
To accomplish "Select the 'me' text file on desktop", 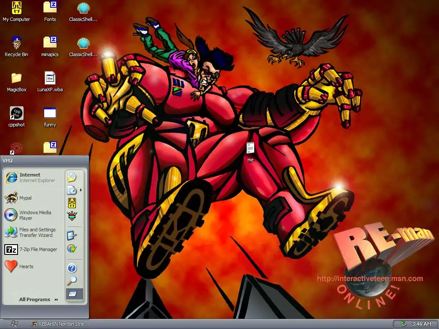I will tap(250, 152).
